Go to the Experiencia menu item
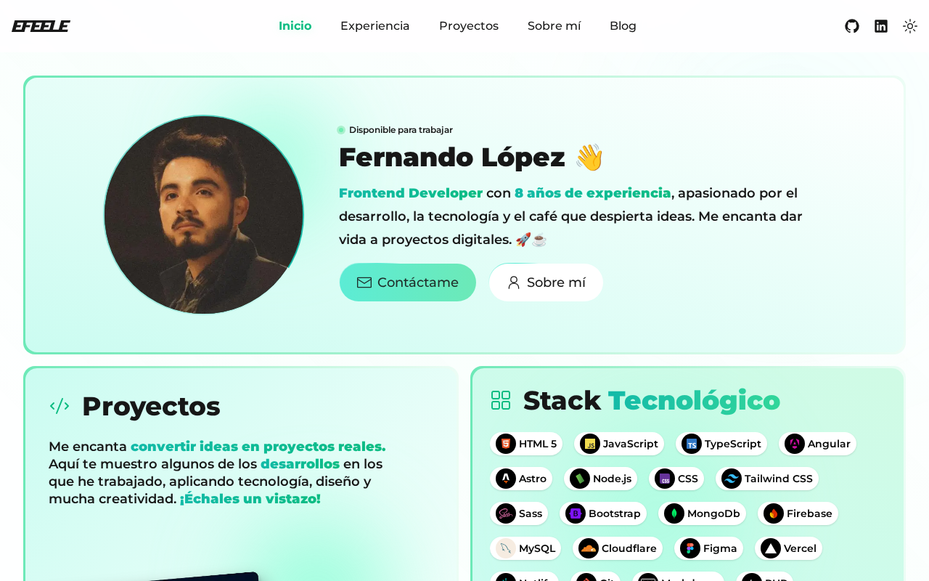The image size is (929, 581). [x=375, y=26]
